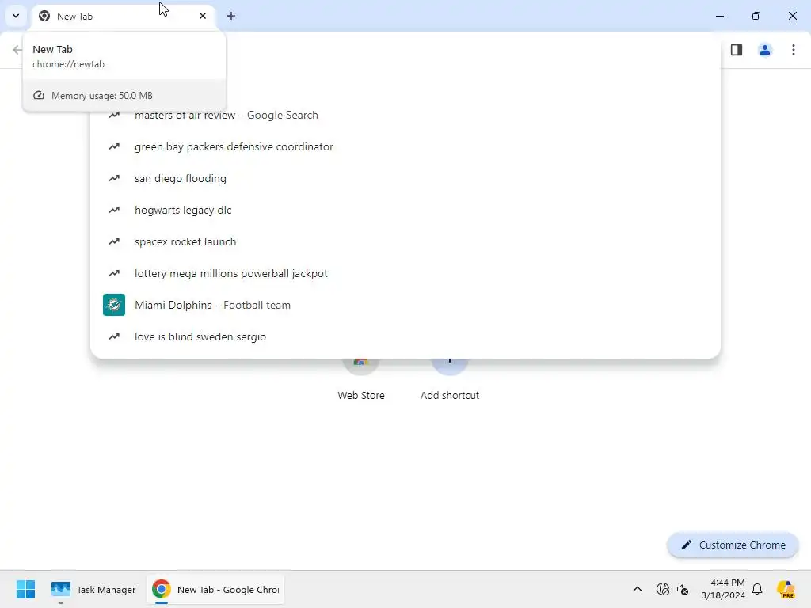The height and width of the screenshot is (608, 811).
Task: Select 'masters of air review' suggestion
Action: [405, 116]
